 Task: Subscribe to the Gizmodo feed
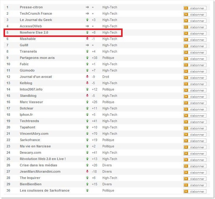point(195,71)
